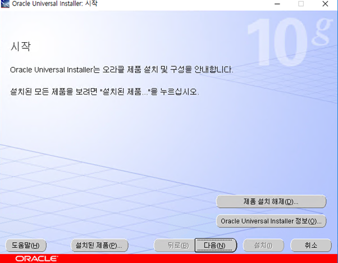The width and height of the screenshot is (338, 263).
Task: Click the 도움말(H) help button
Action: 26,246
